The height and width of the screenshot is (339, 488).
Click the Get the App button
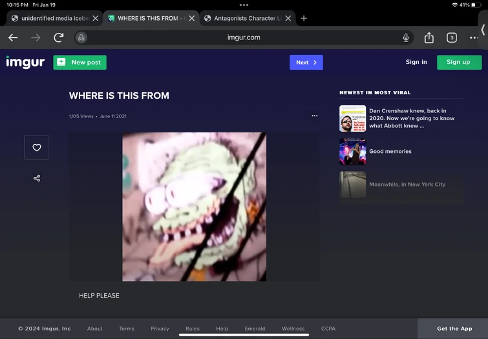point(453,329)
